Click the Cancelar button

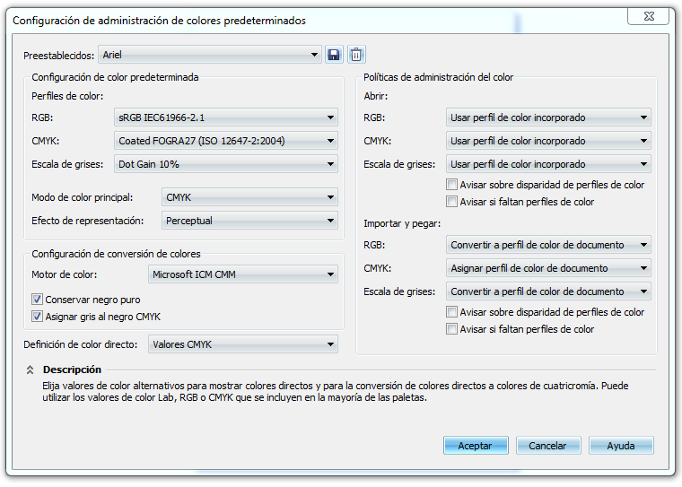coord(547,446)
